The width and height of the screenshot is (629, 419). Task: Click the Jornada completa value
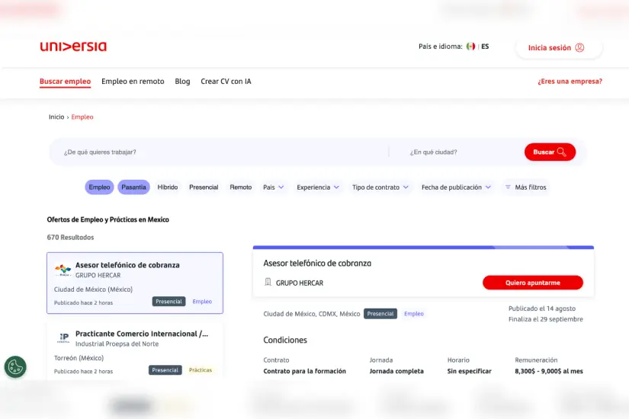point(396,371)
